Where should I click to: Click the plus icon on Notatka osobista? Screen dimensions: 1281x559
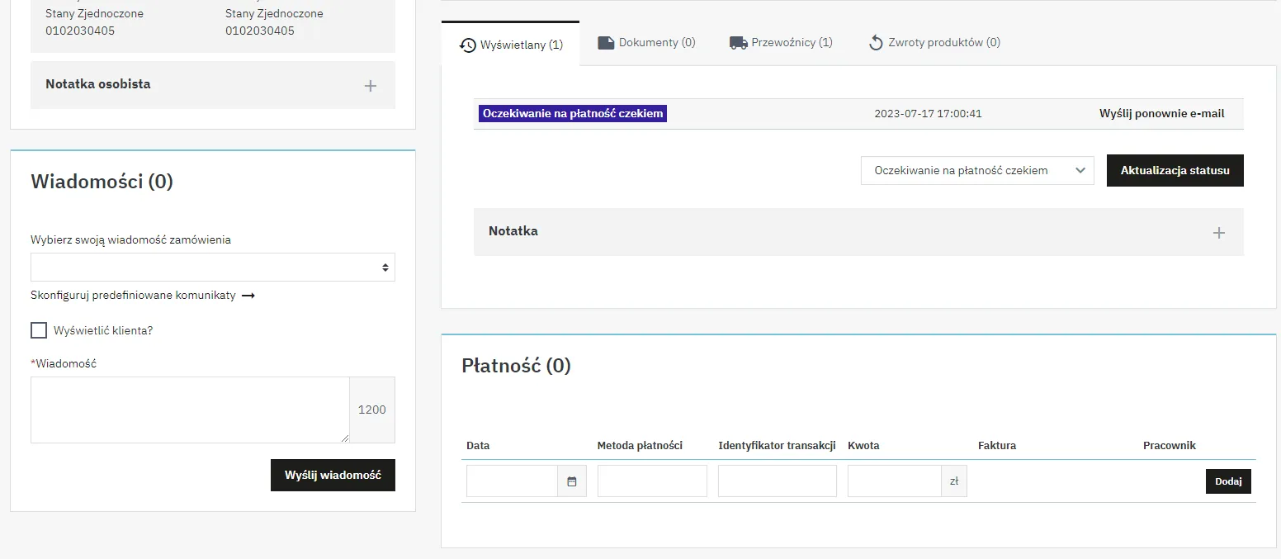pos(371,86)
